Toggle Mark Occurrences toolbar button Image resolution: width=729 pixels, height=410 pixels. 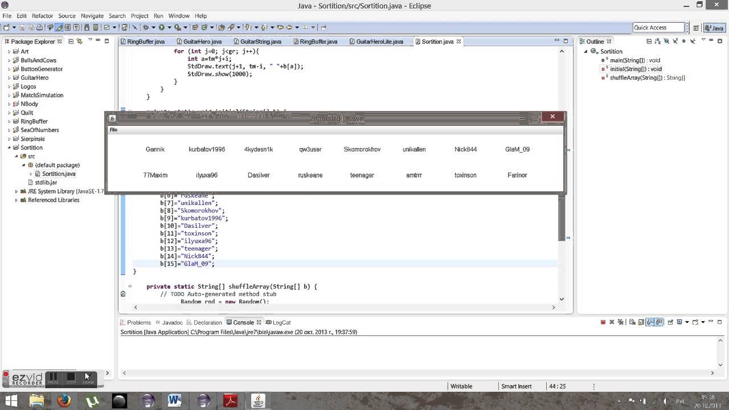pos(59,27)
